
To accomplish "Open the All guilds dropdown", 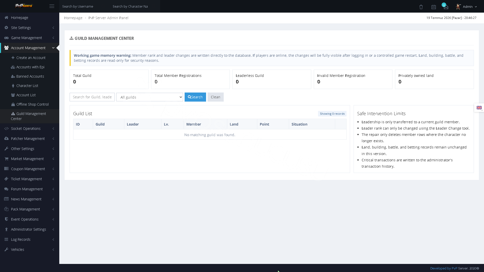I will 150,97.
